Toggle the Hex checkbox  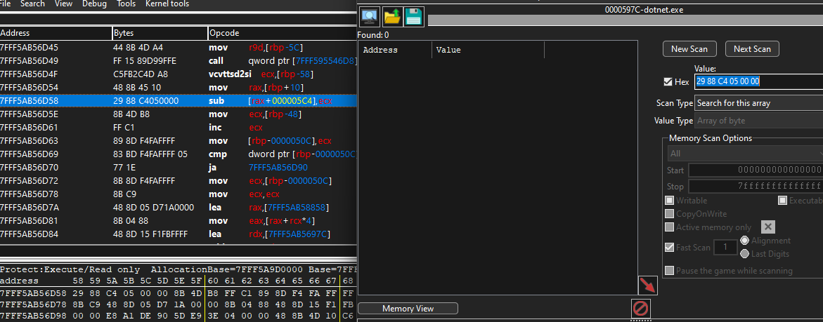[668, 82]
